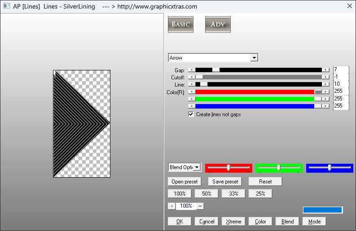Click the red color slider thumb

(x=318, y=92)
